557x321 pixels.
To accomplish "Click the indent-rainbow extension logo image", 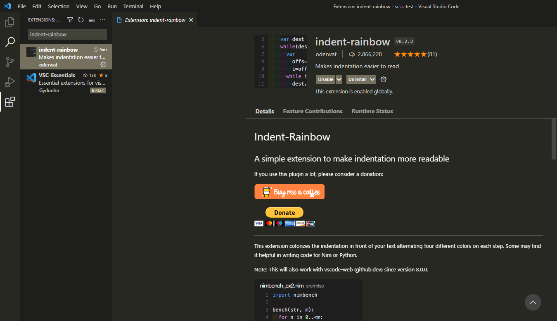I will coord(281,61).
